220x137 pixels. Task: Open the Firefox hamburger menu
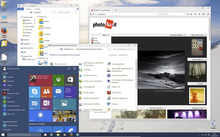pyautogui.click(x=208, y=14)
